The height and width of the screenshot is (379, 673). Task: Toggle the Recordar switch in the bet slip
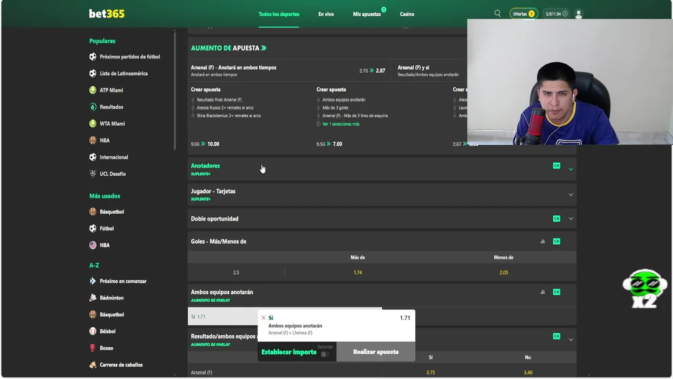[x=325, y=354]
